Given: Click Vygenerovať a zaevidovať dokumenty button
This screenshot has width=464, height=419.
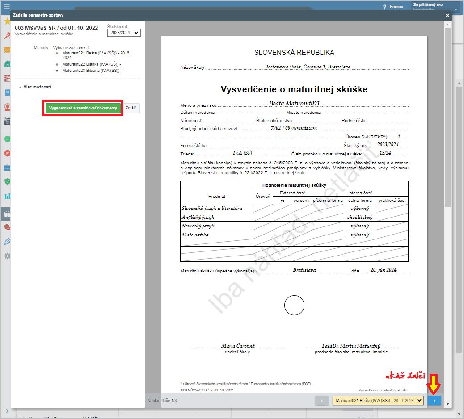Looking at the screenshot, I should click(83, 108).
